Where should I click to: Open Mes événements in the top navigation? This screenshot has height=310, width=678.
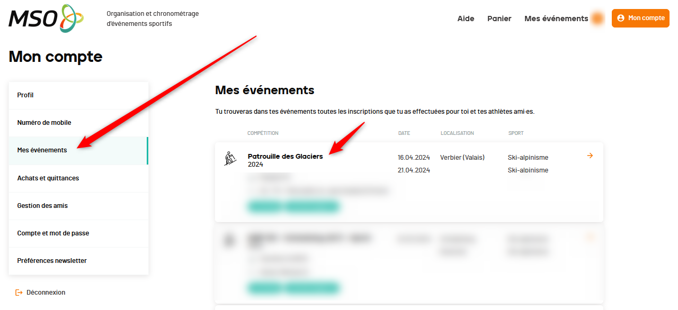point(556,19)
